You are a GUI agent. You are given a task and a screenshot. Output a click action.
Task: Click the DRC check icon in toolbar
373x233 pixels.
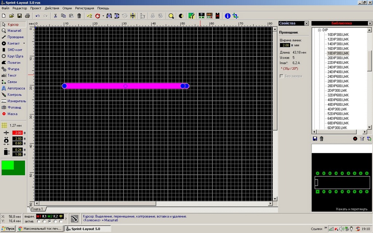[x=209, y=16]
